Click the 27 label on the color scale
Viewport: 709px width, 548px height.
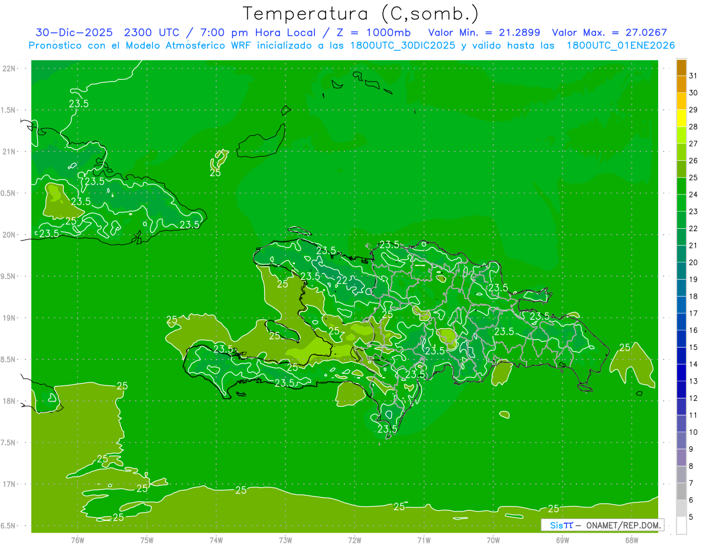[694, 144]
